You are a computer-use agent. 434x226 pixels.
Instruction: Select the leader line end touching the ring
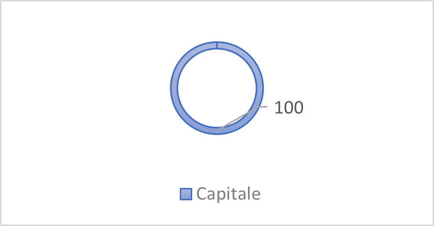tap(219, 128)
